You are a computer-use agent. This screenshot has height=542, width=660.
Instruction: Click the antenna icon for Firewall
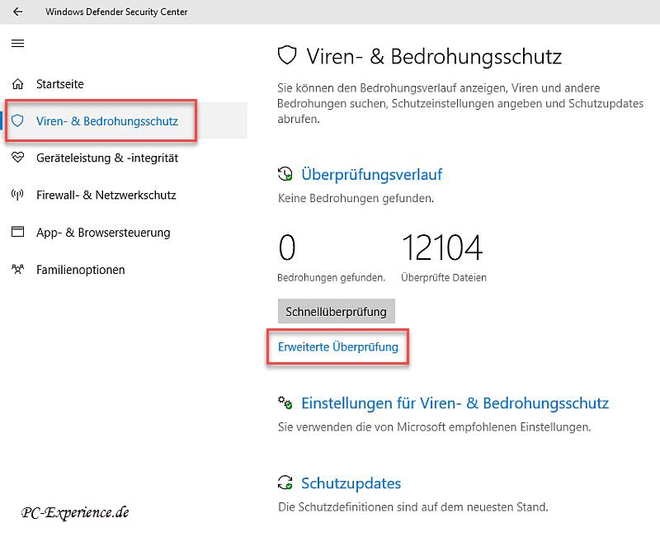tap(17, 195)
